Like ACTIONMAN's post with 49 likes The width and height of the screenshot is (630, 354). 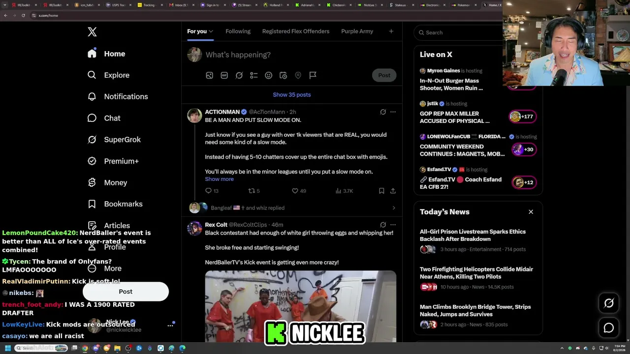coord(299,191)
